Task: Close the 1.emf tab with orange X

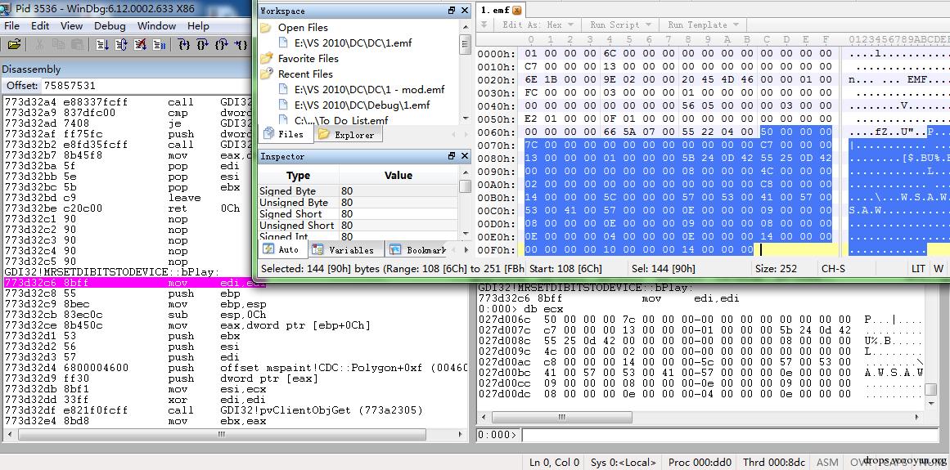Action: [x=517, y=10]
